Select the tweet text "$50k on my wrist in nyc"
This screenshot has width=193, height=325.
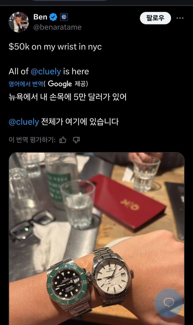pos(55,47)
